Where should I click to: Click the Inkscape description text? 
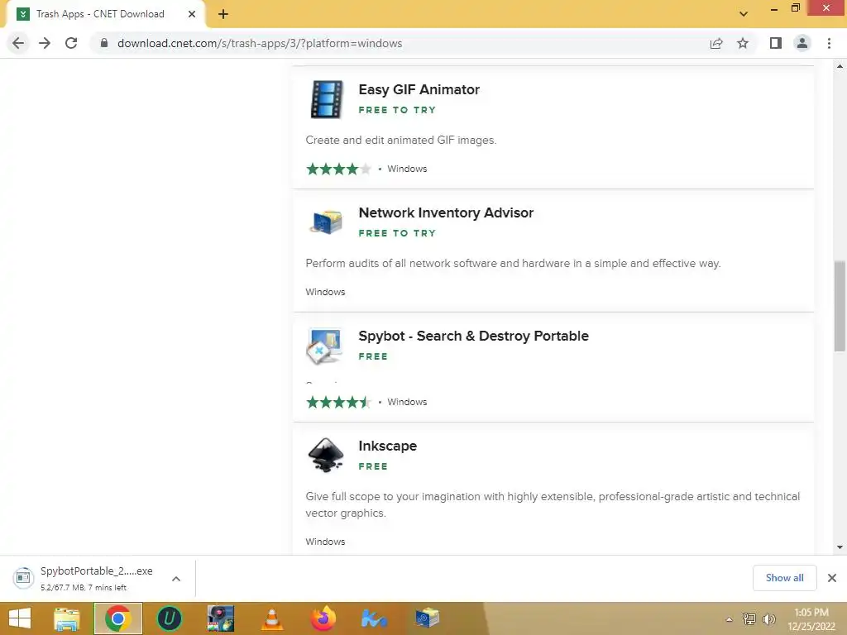click(553, 505)
